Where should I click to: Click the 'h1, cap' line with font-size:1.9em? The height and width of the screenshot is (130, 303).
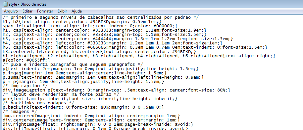coord(105,30)
